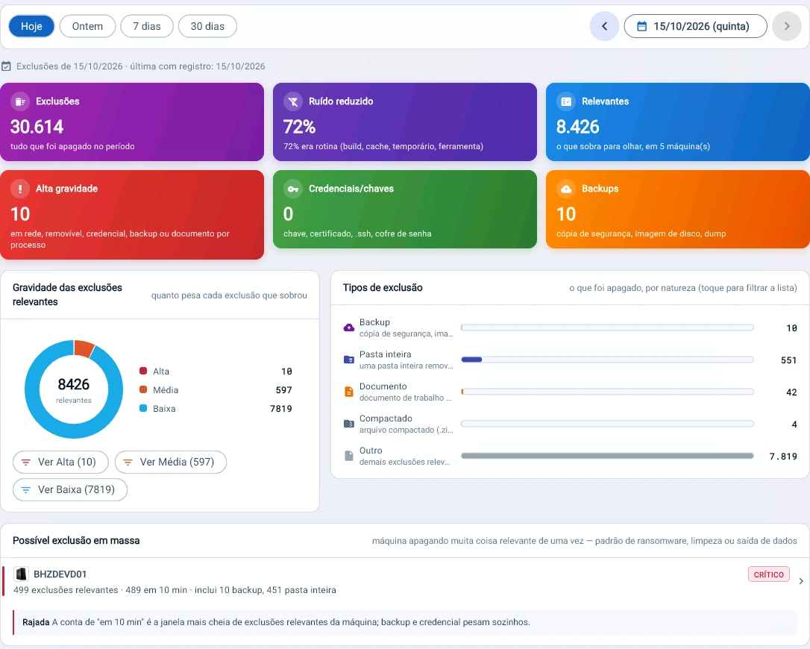This screenshot has width=810, height=649.
Task: Expand the BHZDEVD01 row chevron
Action: point(801,581)
